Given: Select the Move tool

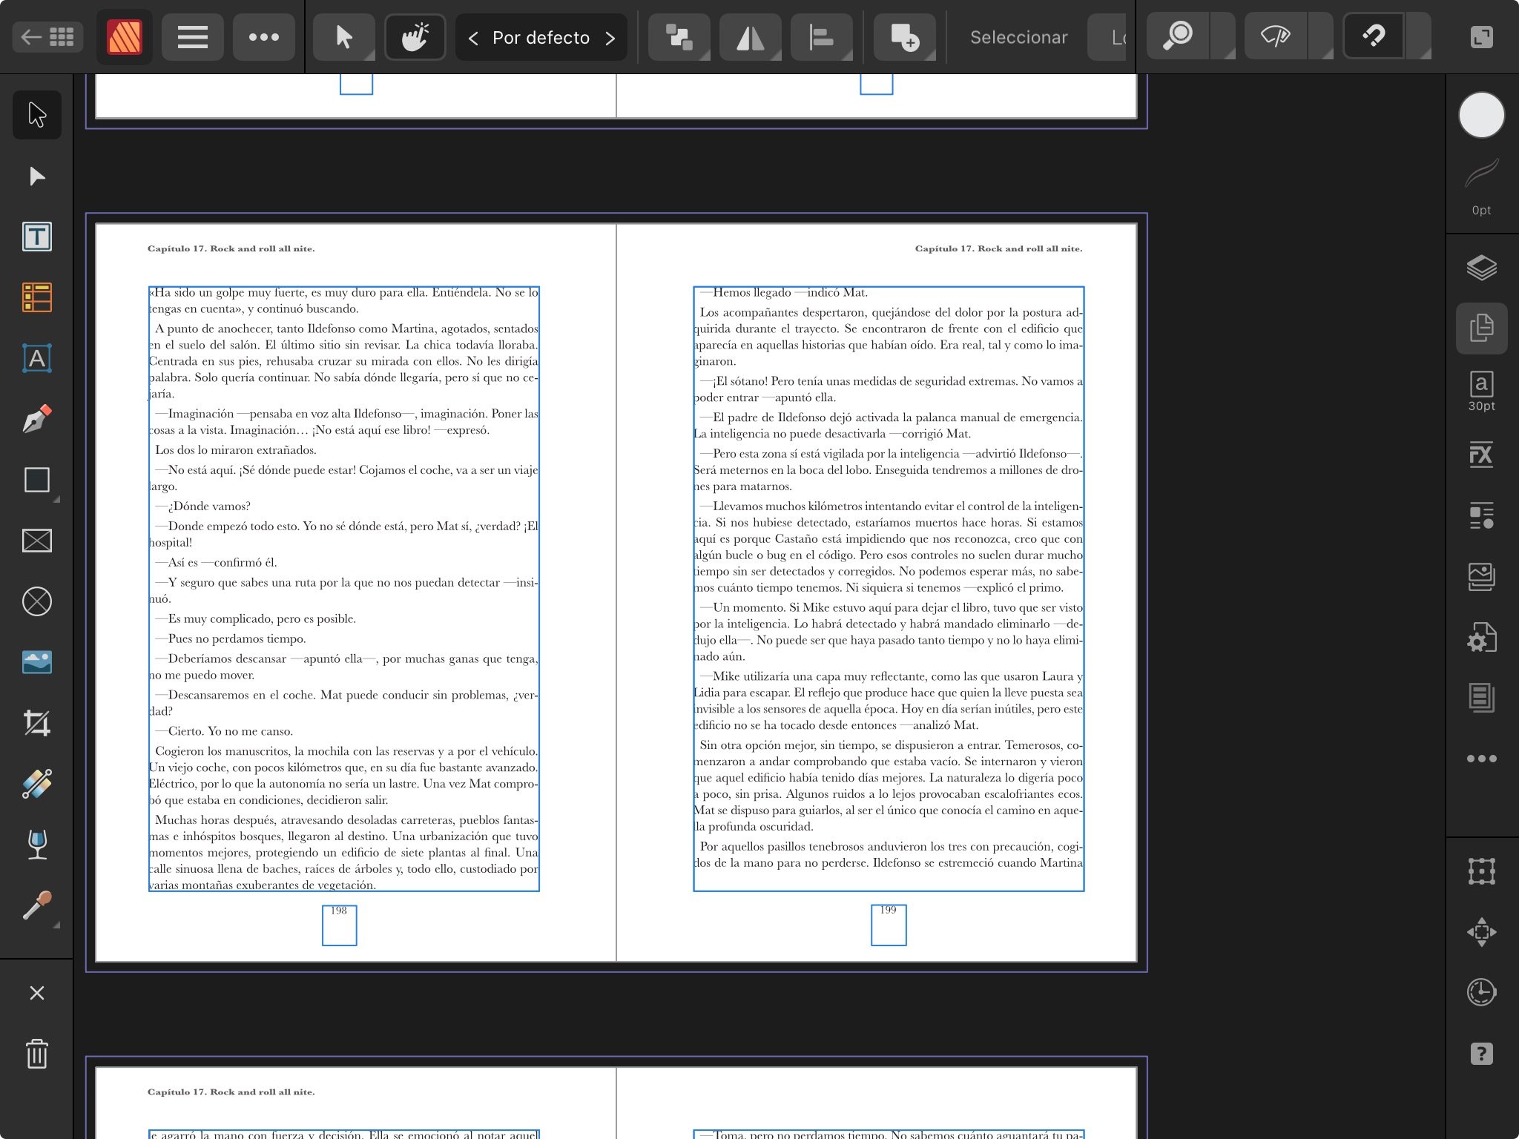Looking at the screenshot, I should tap(37, 115).
